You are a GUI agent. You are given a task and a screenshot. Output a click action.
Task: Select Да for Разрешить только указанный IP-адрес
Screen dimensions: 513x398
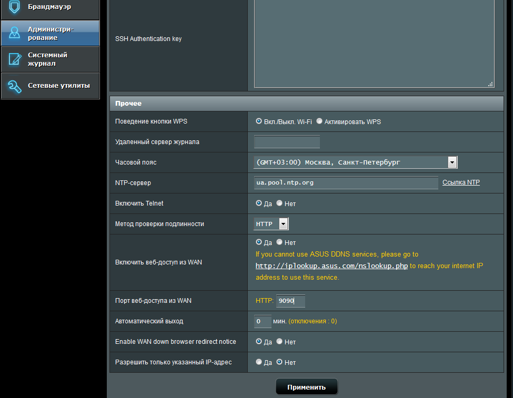[x=259, y=362]
